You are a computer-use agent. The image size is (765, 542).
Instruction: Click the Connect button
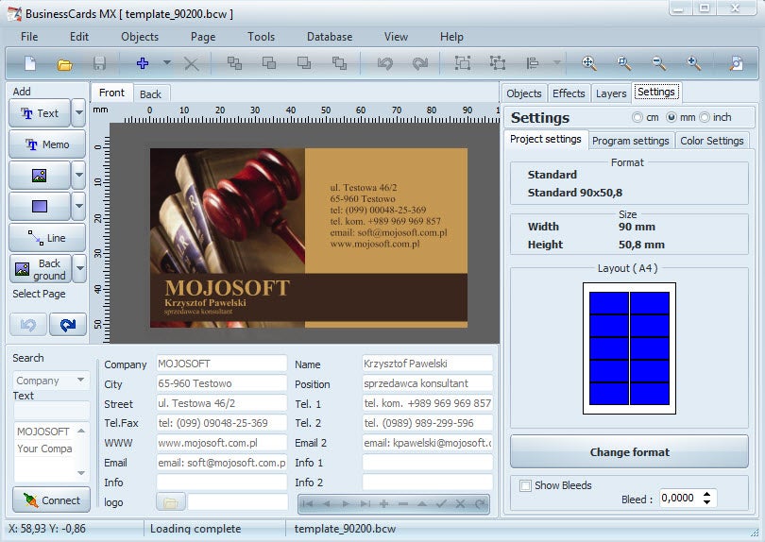coord(51,500)
